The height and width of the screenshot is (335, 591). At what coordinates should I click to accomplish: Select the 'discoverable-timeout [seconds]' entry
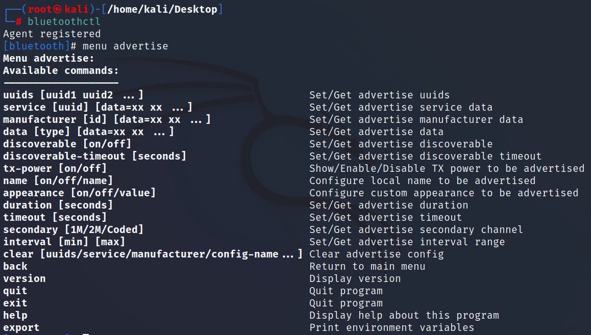pyautogui.click(x=95, y=156)
